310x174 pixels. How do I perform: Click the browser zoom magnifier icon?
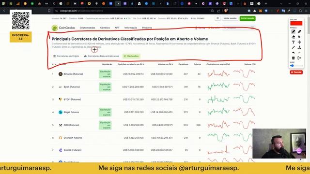(x=212, y=11)
